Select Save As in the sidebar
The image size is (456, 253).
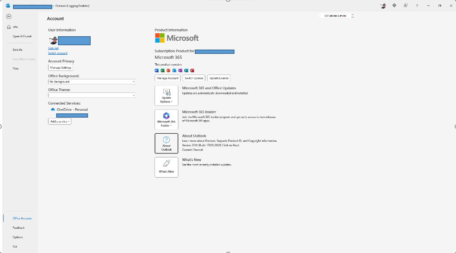click(17, 50)
